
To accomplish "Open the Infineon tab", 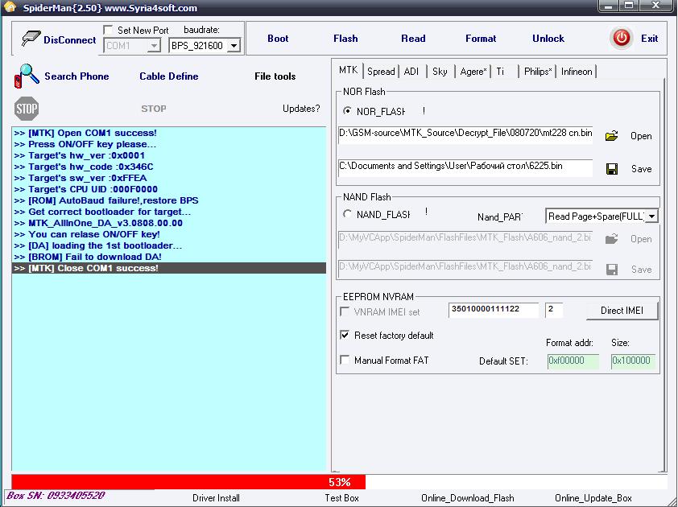I will (x=576, y=72).
